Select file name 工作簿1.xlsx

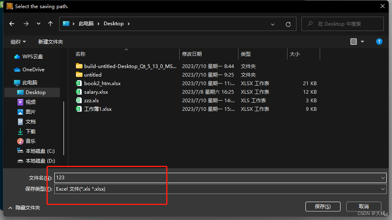pyautogui.click(x=98, y=109)
